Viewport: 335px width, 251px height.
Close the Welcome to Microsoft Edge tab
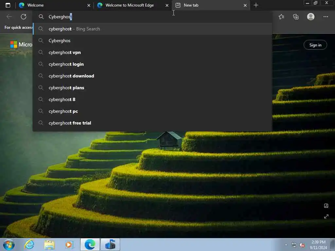[167, 5]
